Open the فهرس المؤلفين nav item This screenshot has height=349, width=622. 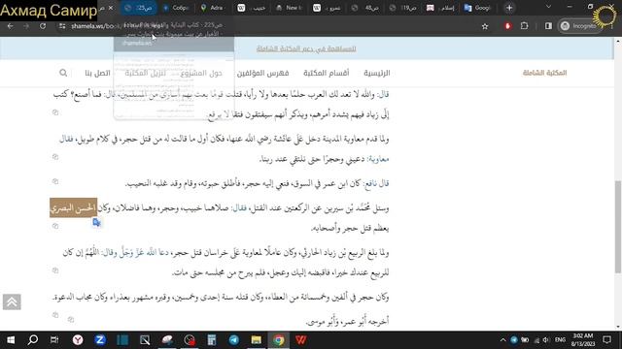[263, 73]
